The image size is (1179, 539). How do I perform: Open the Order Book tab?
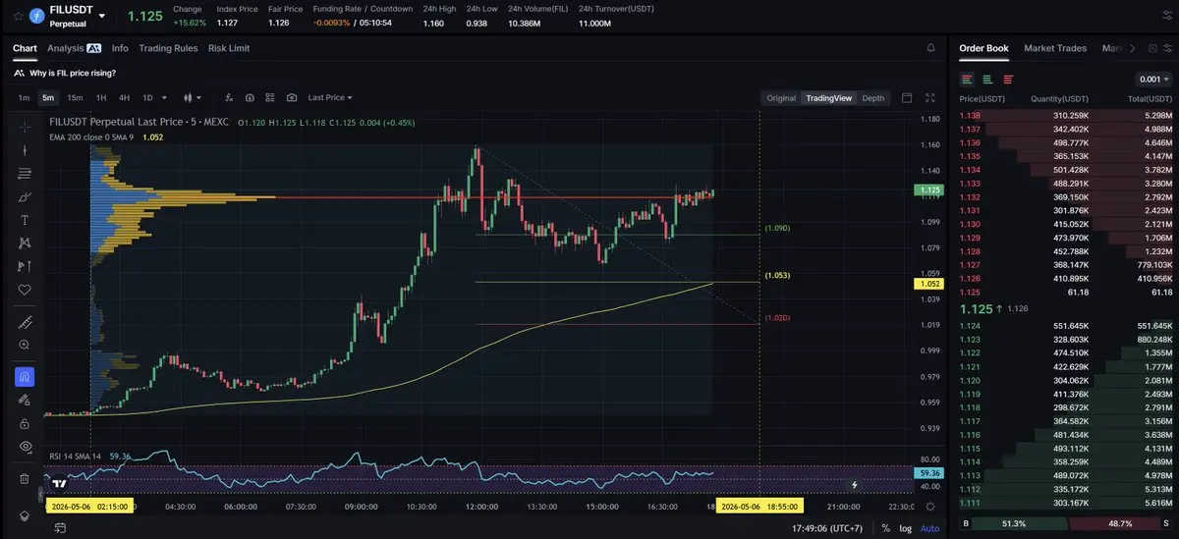coord(983,48)
